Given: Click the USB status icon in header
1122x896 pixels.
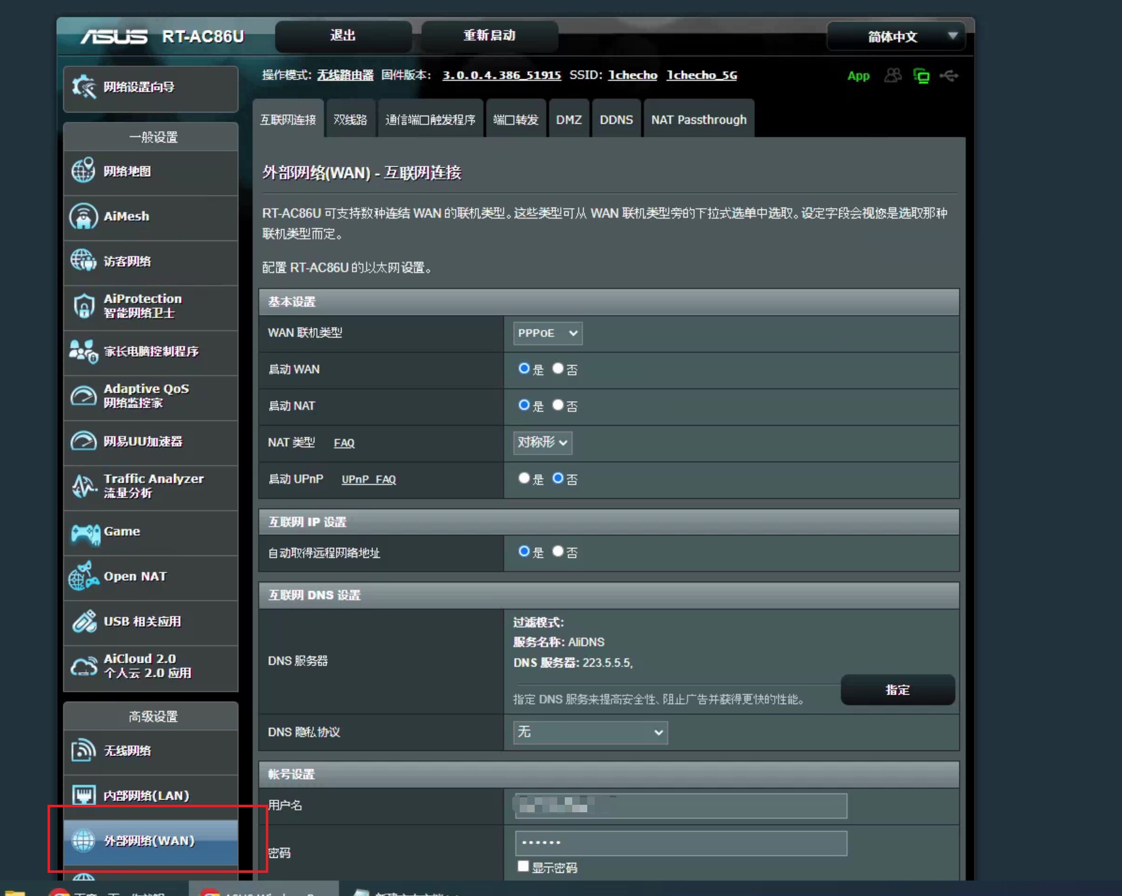Looking at the screenshot, I should 949,76.
